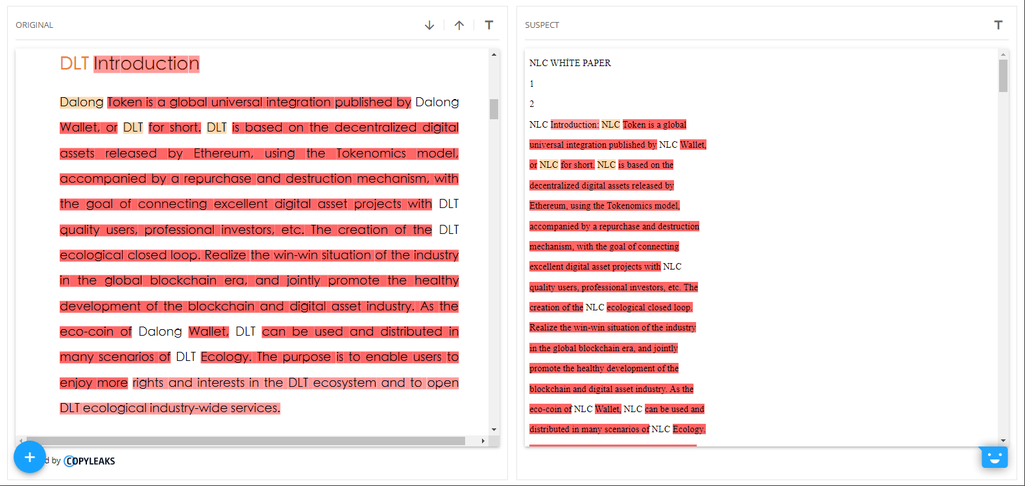Click 'distributed in many scenarios of' suspect text
The height and width of the screenshot is (486, 1025).
point(589,429)
